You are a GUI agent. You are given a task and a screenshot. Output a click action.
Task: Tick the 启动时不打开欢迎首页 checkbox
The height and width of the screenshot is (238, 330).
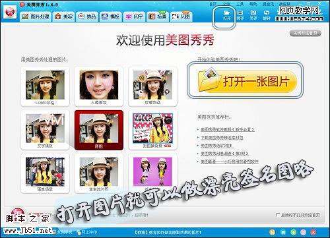point(278,214)
